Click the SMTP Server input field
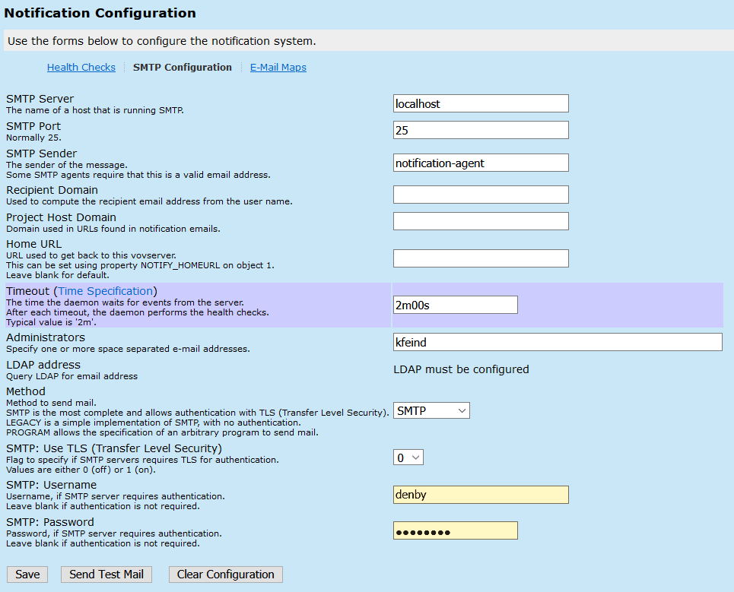The height and width of the screenshot is (592, 734). [481, 103]
